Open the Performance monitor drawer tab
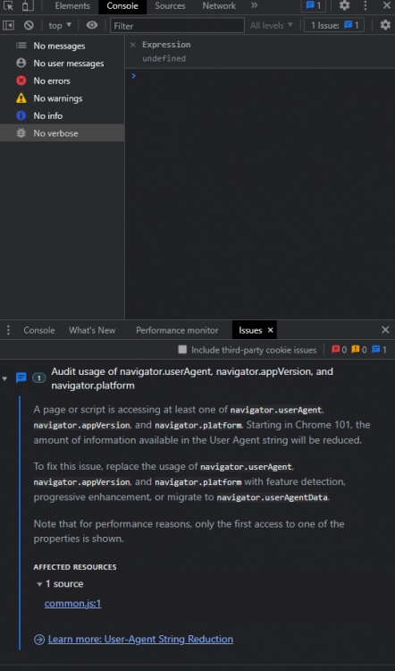395x671 pixels. point(177,330)
